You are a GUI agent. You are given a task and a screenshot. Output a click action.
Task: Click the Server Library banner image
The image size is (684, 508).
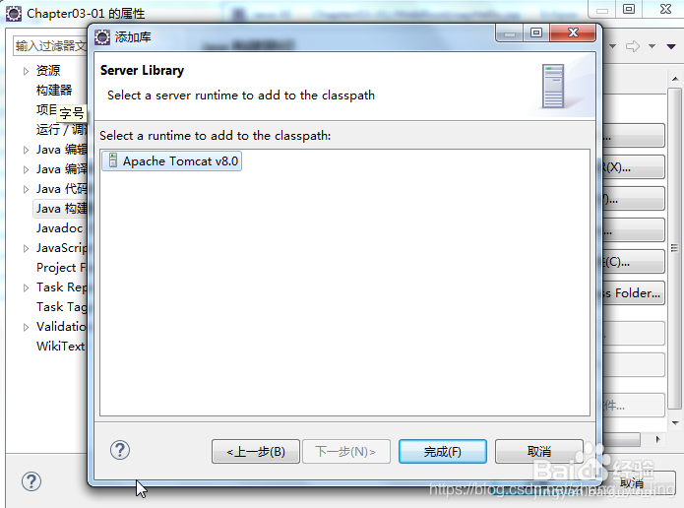pos(553,86)
